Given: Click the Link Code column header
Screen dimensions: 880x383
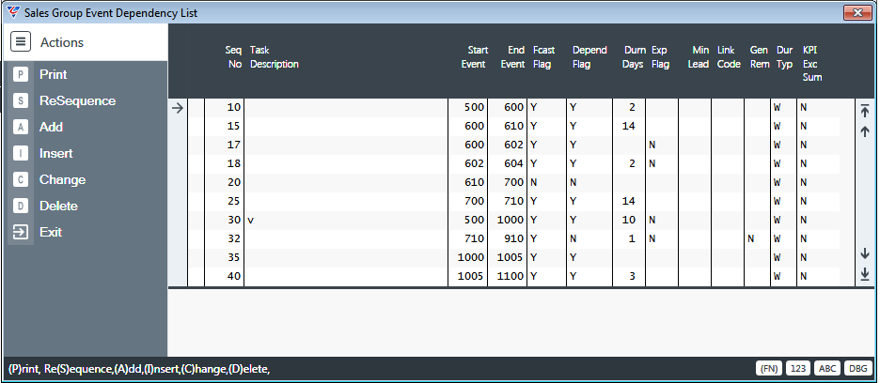Looking at the screenshot, I should pos(729,57).
